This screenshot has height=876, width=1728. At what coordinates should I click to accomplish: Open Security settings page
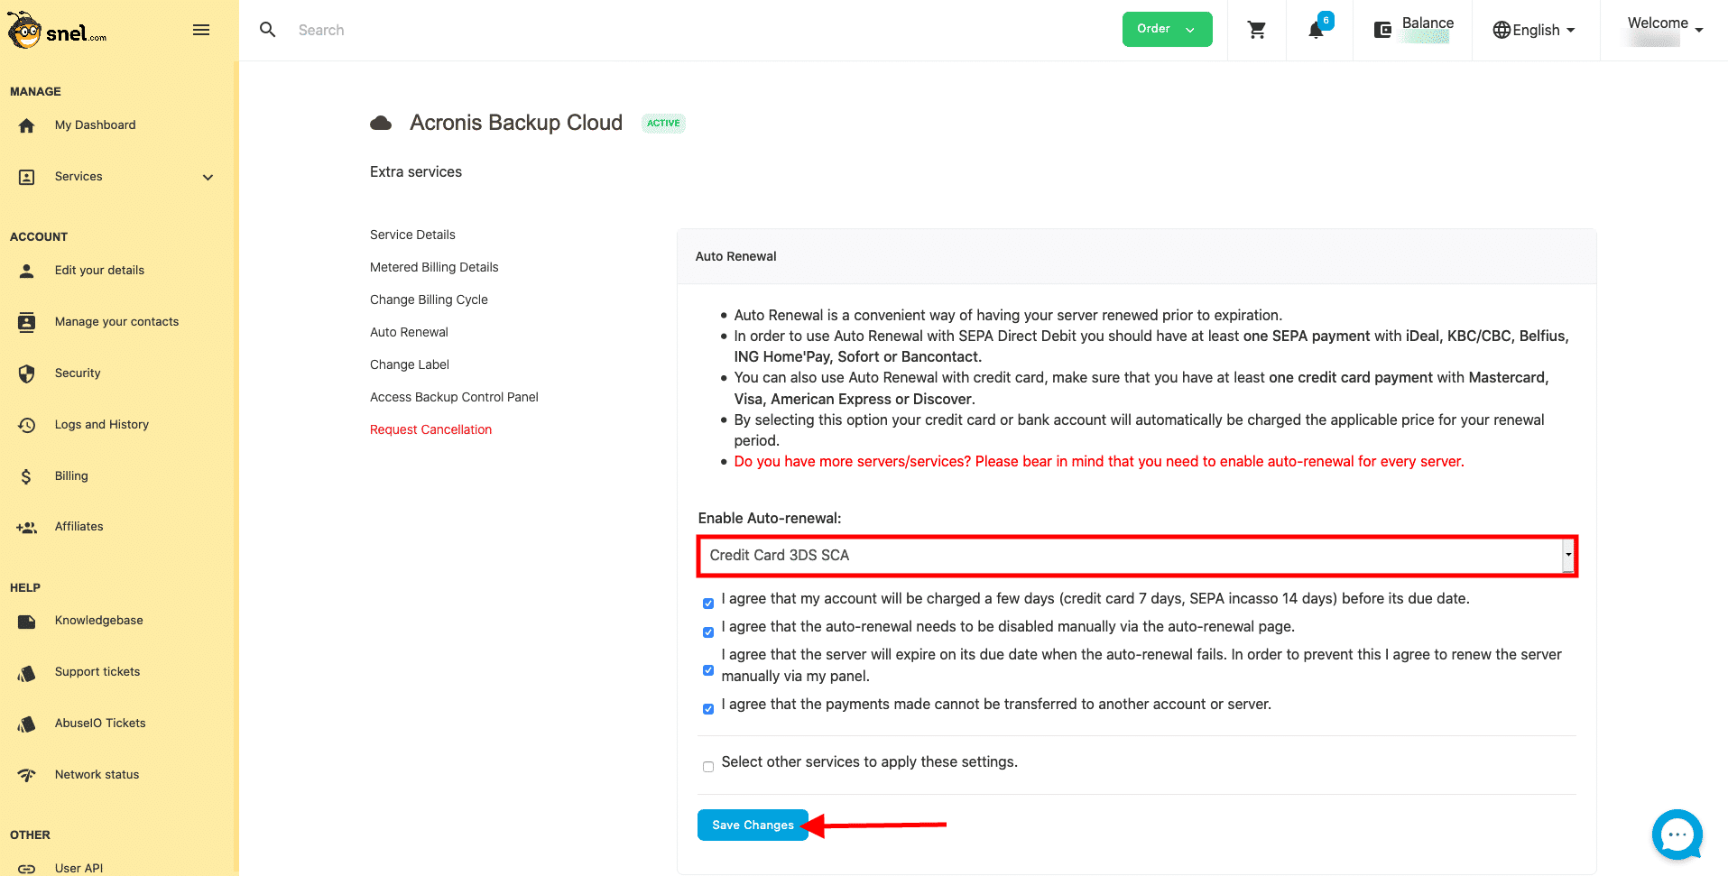click(78, 373)
